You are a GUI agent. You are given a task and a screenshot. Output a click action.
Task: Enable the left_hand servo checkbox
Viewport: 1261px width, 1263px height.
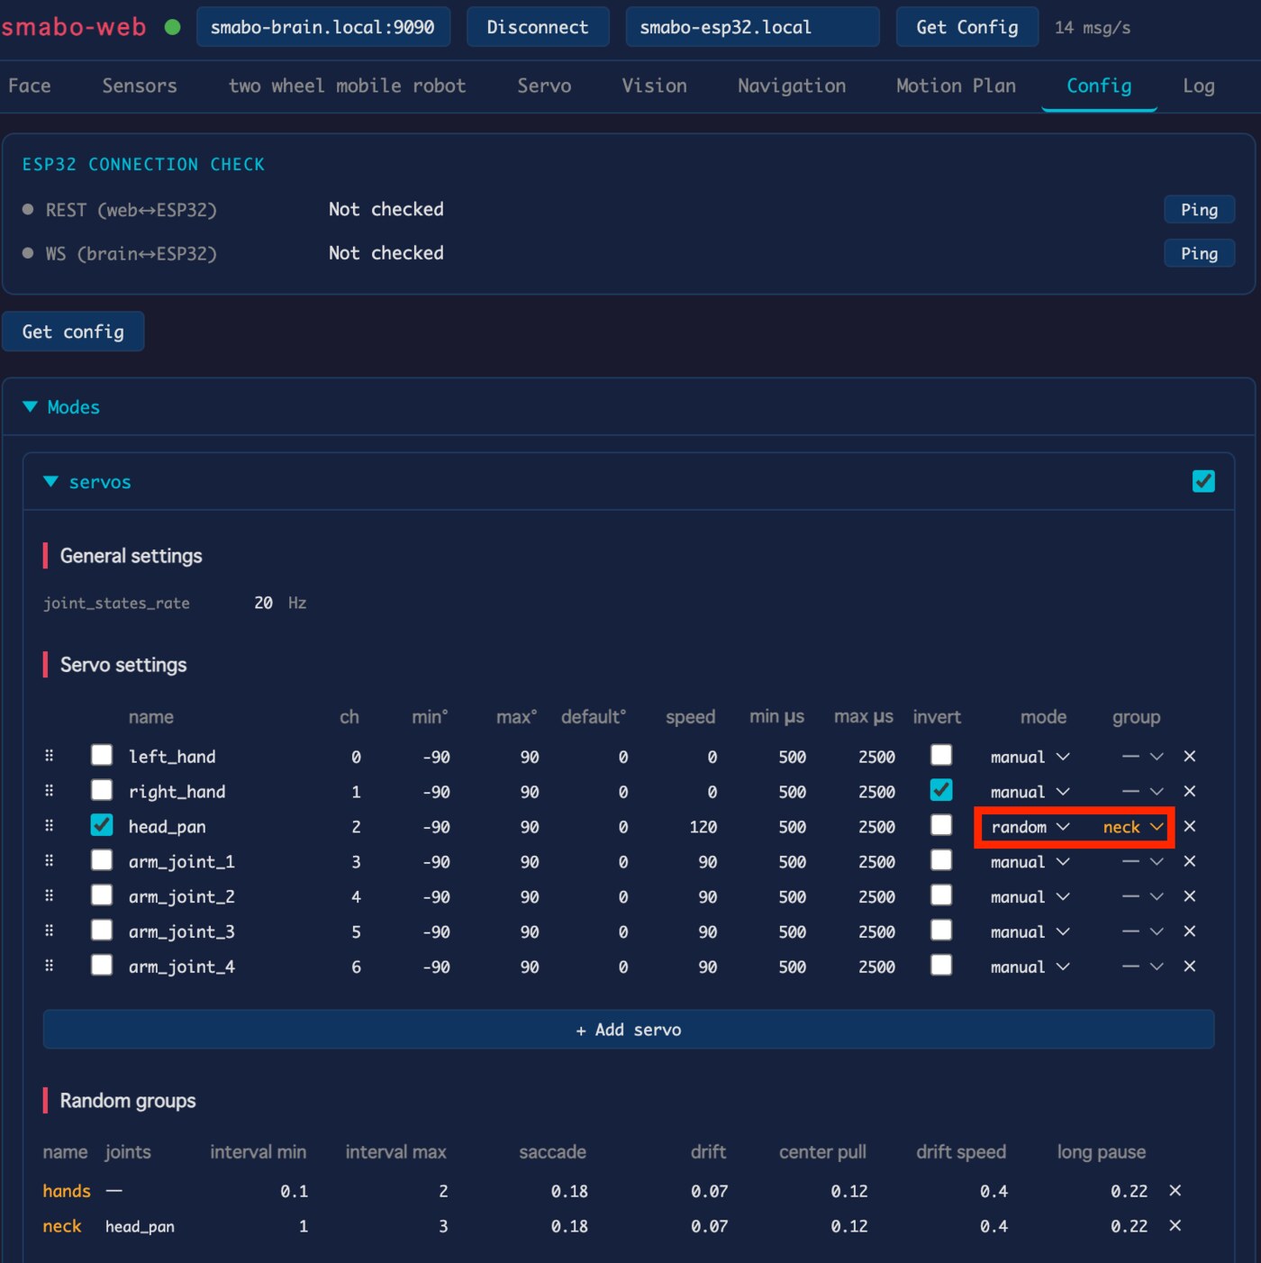pyautogui.click(x=102, y=755)
